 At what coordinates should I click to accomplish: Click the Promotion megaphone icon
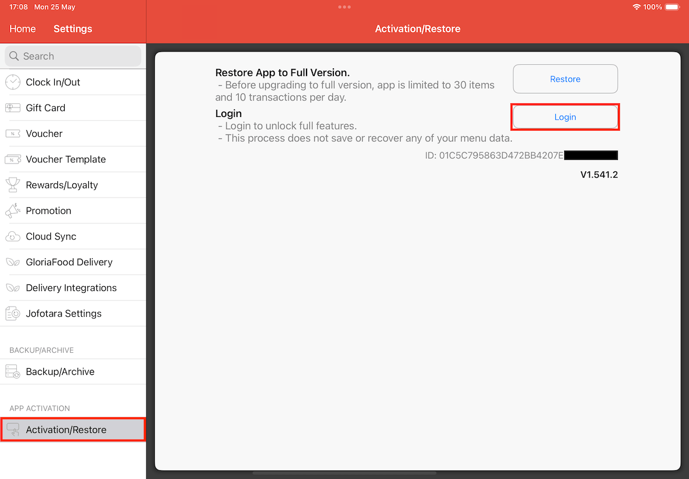(13, 211)
